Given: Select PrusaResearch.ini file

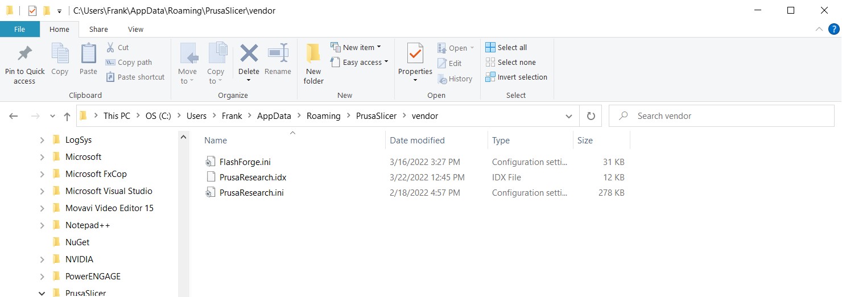Looking at the screenshot, I should (x=251, y=193).
